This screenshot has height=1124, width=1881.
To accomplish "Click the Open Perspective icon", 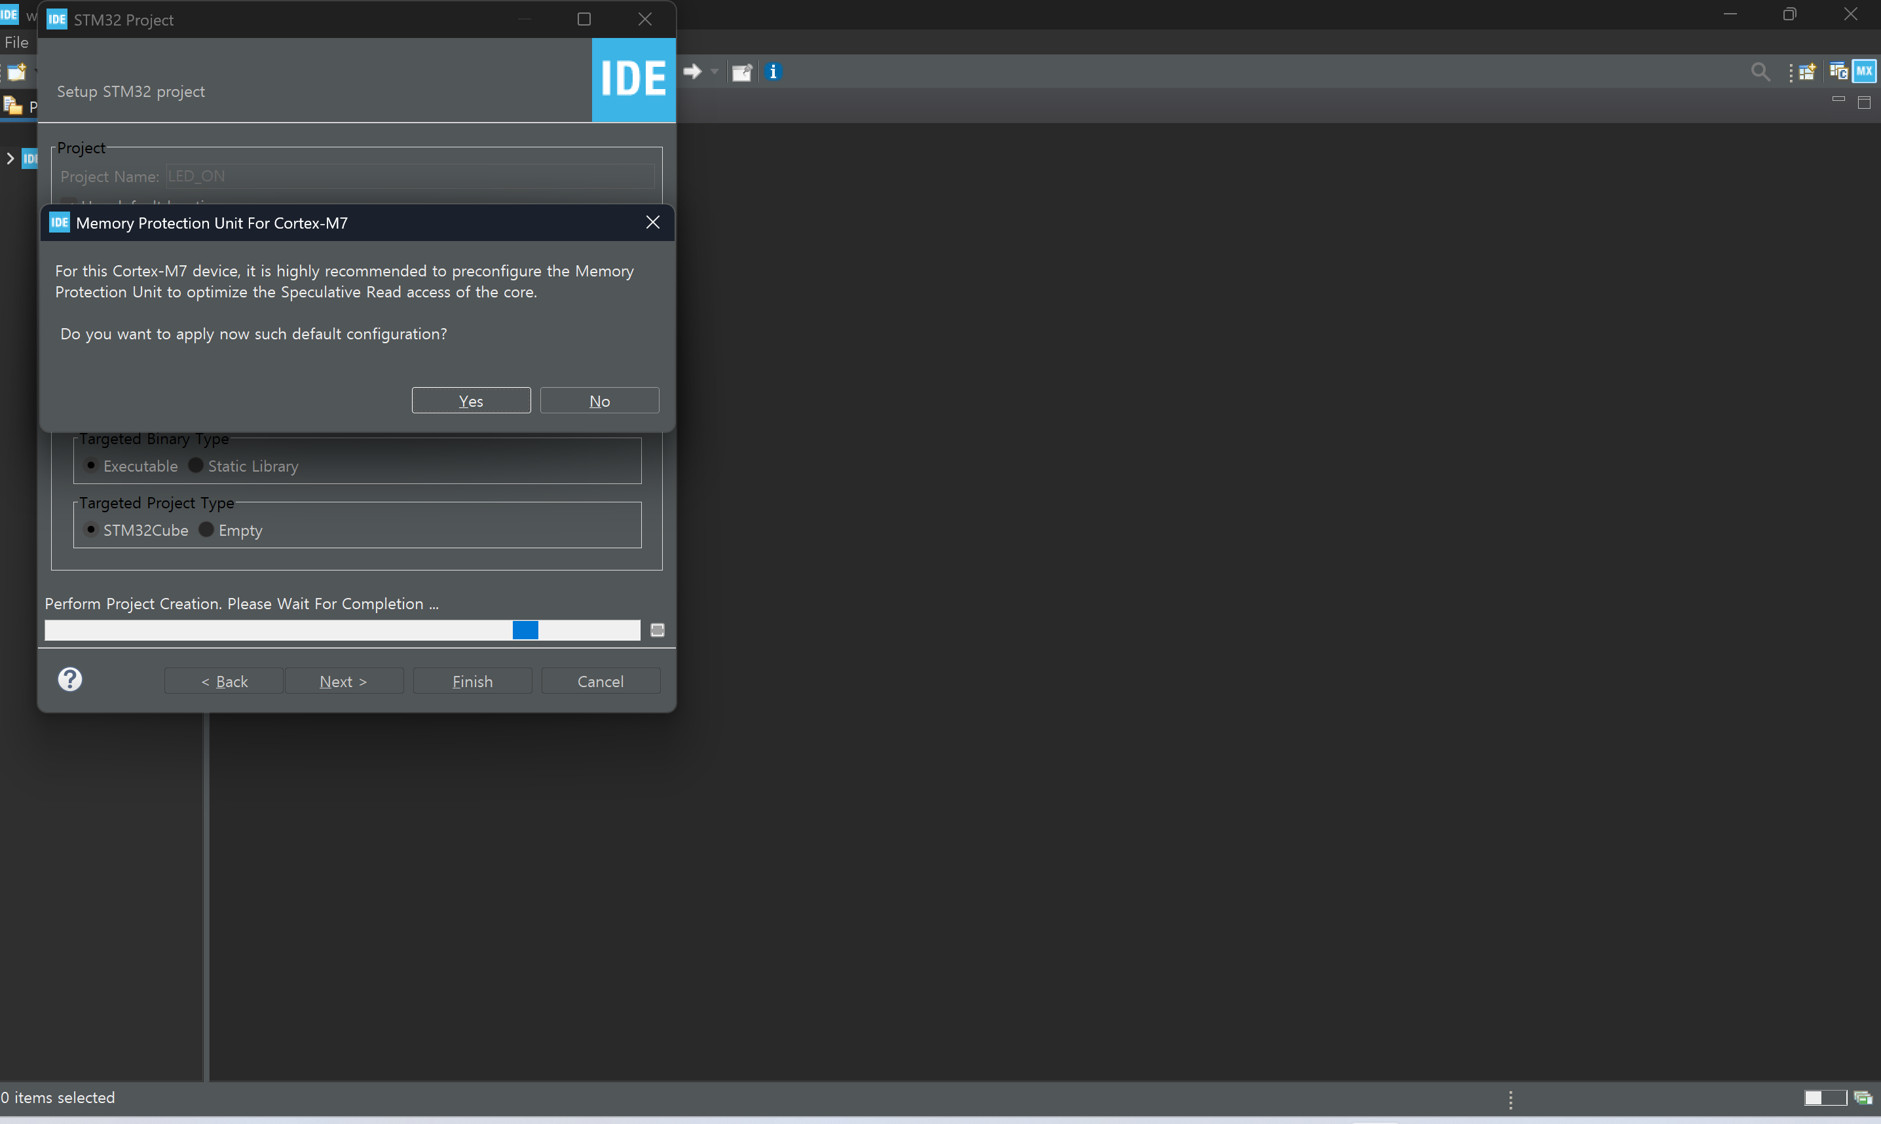I will coord(1808,72).
